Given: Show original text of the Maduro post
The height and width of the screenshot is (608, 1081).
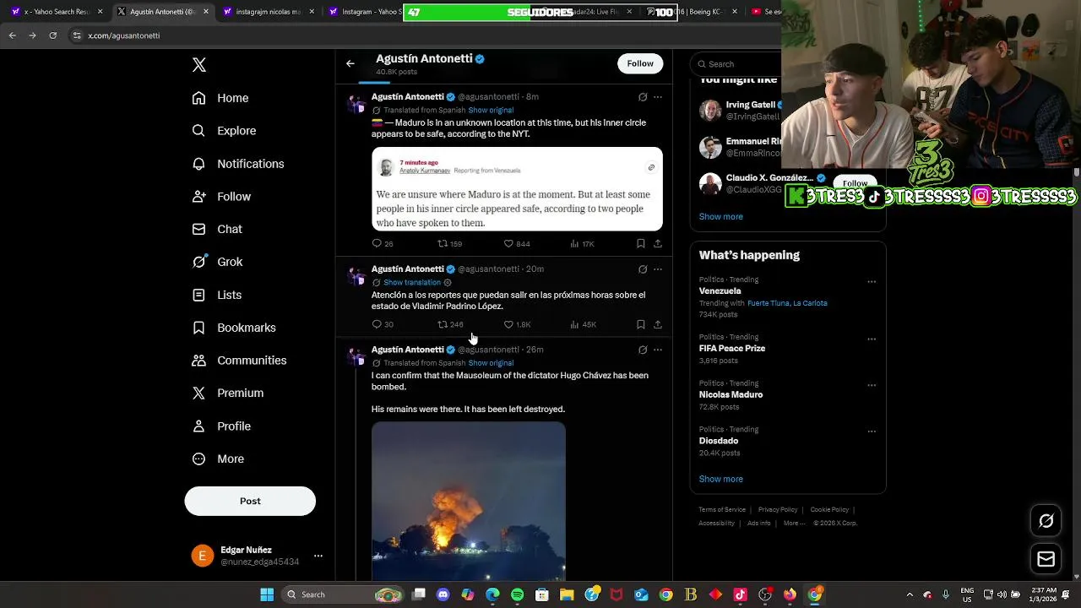Looking at the screenshot, I should 491,110.
